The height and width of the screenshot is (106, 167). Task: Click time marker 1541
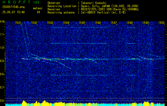click(x=18, y=23)
